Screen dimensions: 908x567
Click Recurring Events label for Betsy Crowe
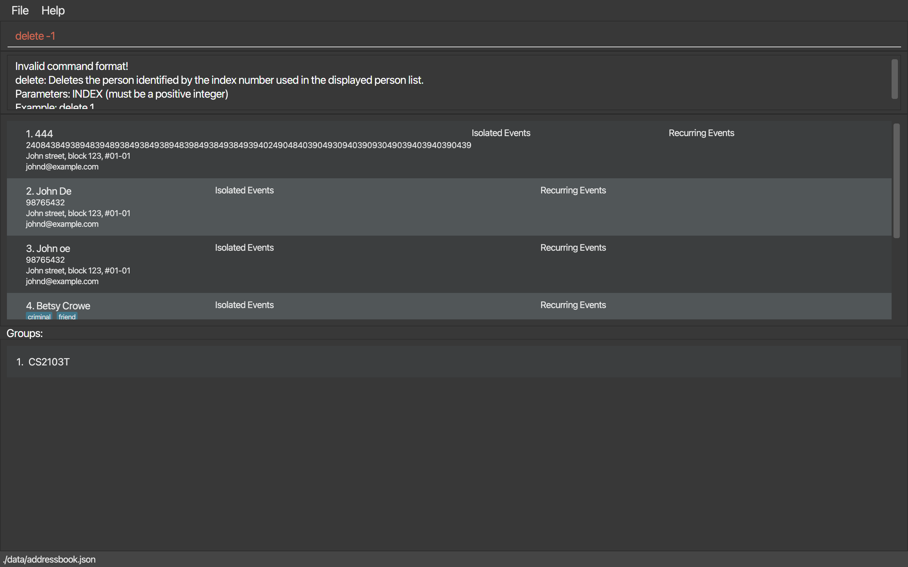573,305
